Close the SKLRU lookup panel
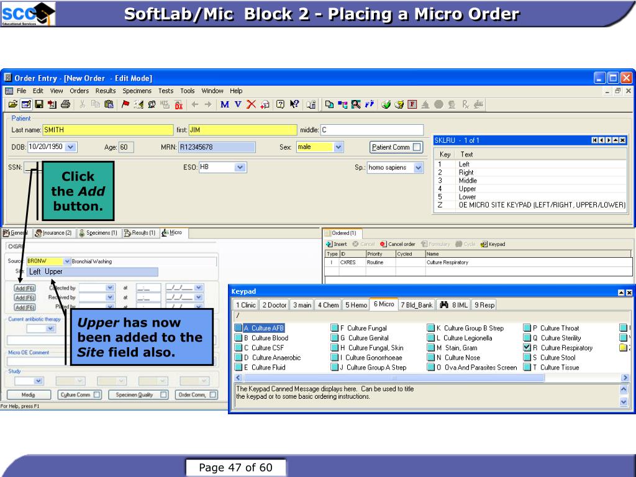Viewport: 636px width, 477px height. 623,140
